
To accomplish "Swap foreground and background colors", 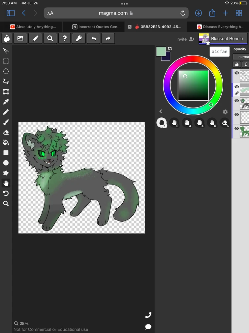I will point(170,48).
